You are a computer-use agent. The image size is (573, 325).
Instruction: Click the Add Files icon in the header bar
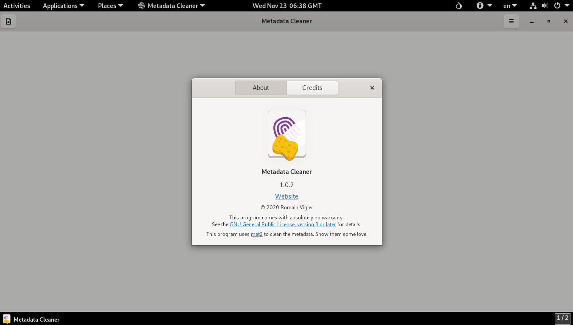click(x=8, y=21)
